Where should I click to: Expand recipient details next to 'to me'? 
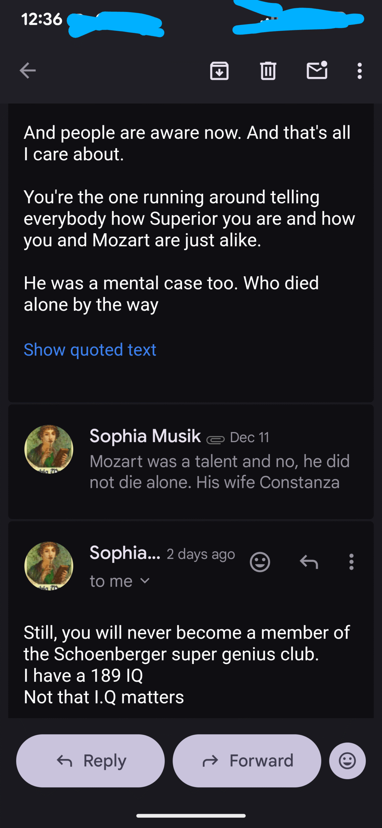(145, 581)
